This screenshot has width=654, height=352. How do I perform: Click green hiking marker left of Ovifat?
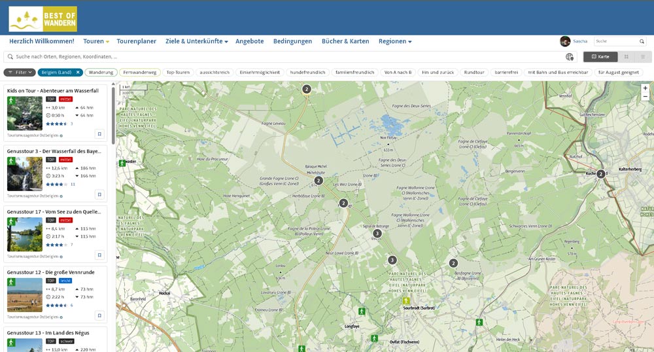375,338
